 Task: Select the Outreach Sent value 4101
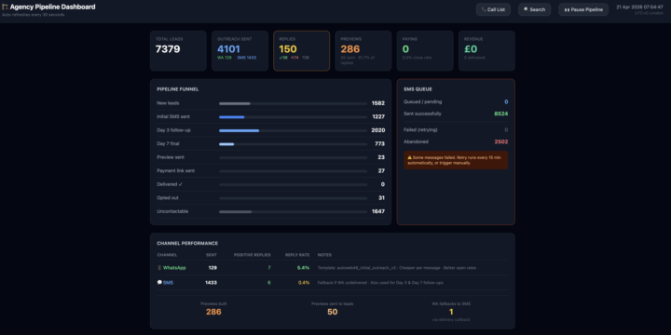228,49
